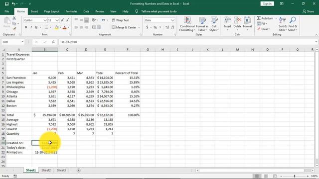
Task: Switch to the Data tab
Action: click(86, 11)
